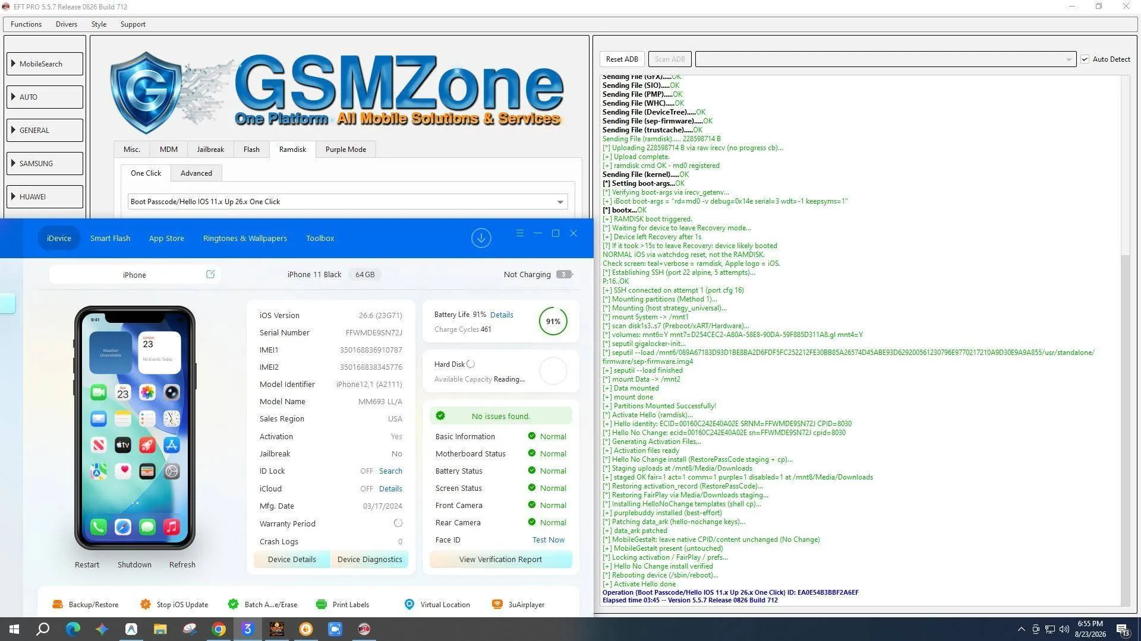Click the volume icon in system tray
1141x641 pixels.
(x=1064, y=629)
